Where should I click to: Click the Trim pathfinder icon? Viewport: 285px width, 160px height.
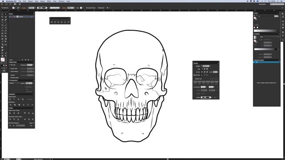pyautogui.click(x=15, y=105)
